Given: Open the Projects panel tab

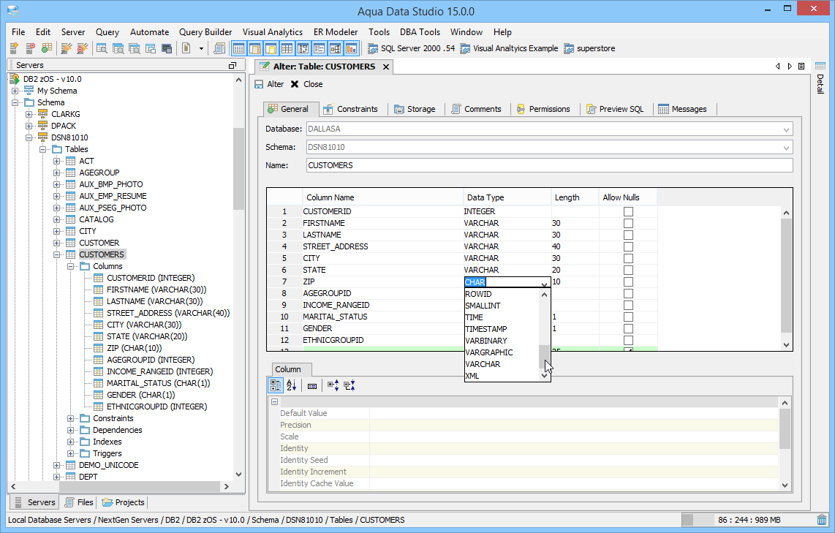Looking at the screenshot, I should click(x=123, y=502).
